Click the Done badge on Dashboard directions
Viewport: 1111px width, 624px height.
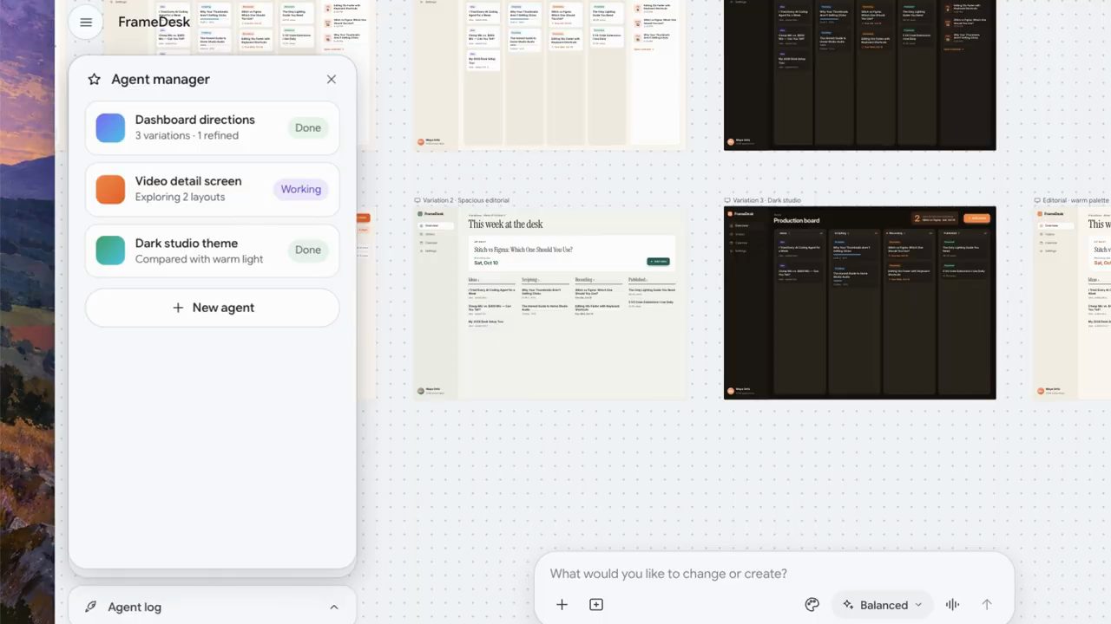click(x=308, y=127)
